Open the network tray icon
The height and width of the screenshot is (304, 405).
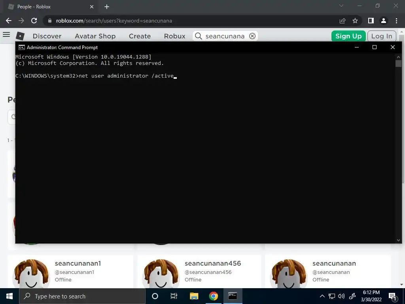pyautogui.click(x=332, y=296)
